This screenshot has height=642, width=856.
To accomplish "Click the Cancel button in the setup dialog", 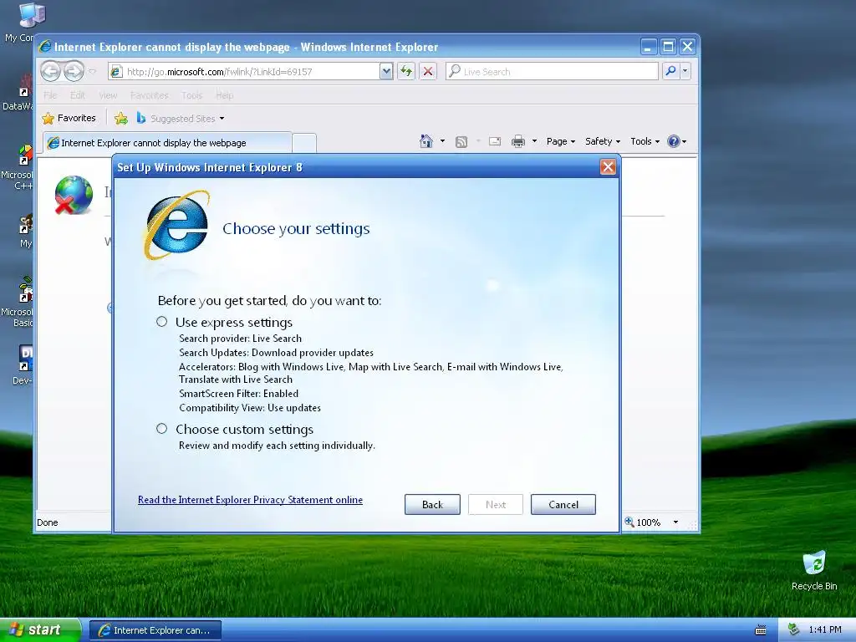I will (563, 504).
